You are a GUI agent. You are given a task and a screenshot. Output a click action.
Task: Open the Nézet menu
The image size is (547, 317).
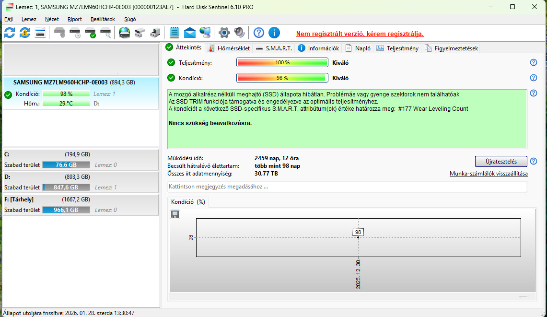point(52,19)
